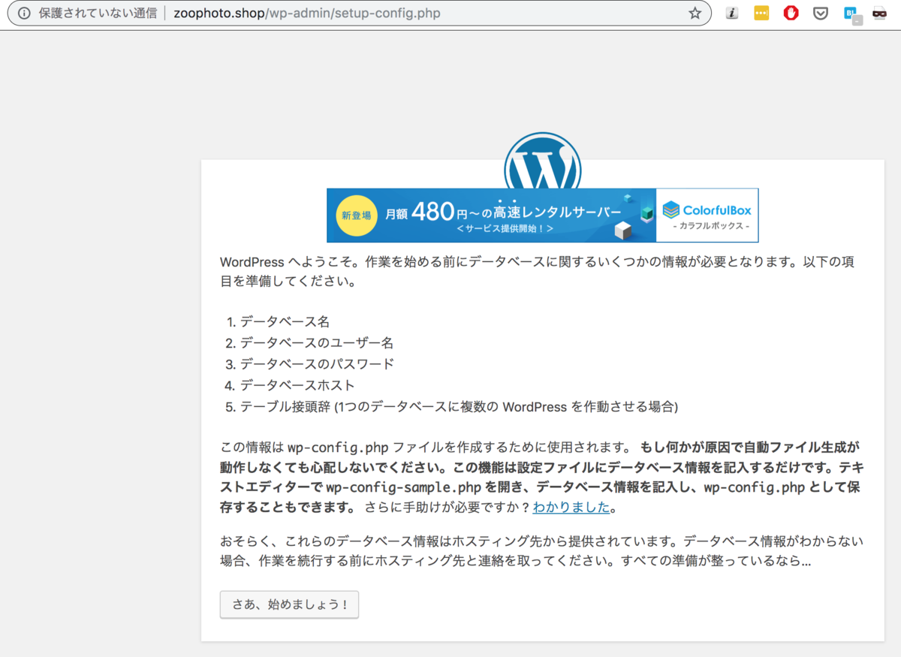Click list item データベースホスト
This screenshot has height=657, width=901.
[x=297, y=385]
